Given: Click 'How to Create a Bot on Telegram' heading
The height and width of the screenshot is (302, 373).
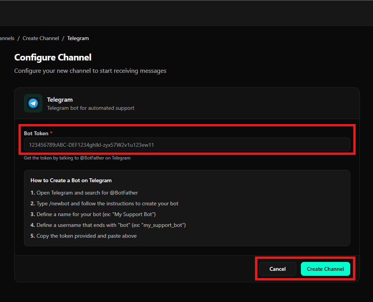Looking at the screenshot, I should (71, 180).
